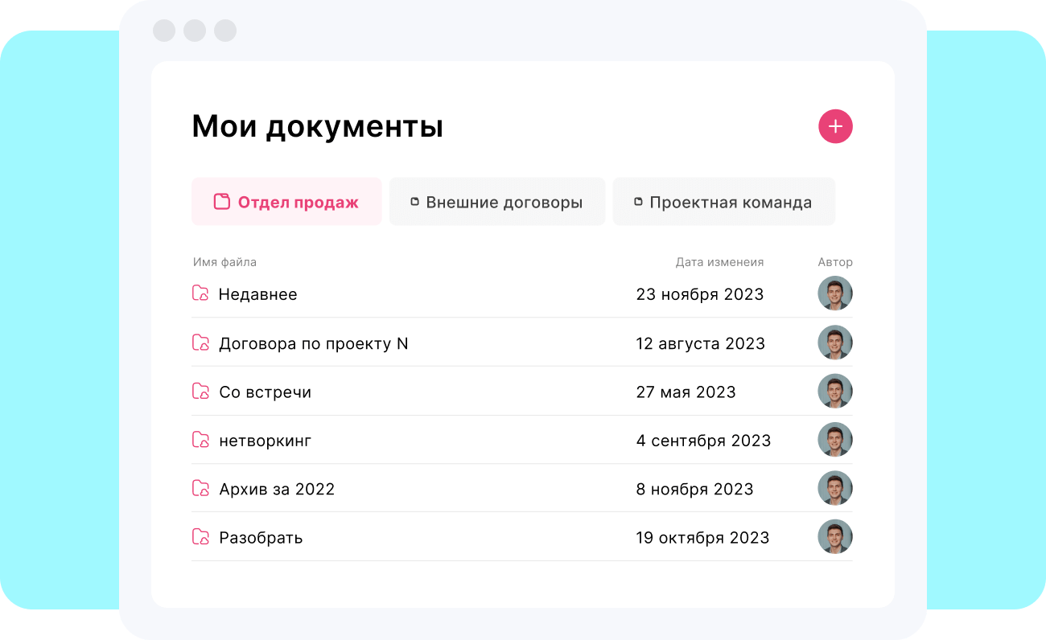Screen dimensions: 1046x640
Task: Open the Недавнее folder icon
Action: coord(200,293)
